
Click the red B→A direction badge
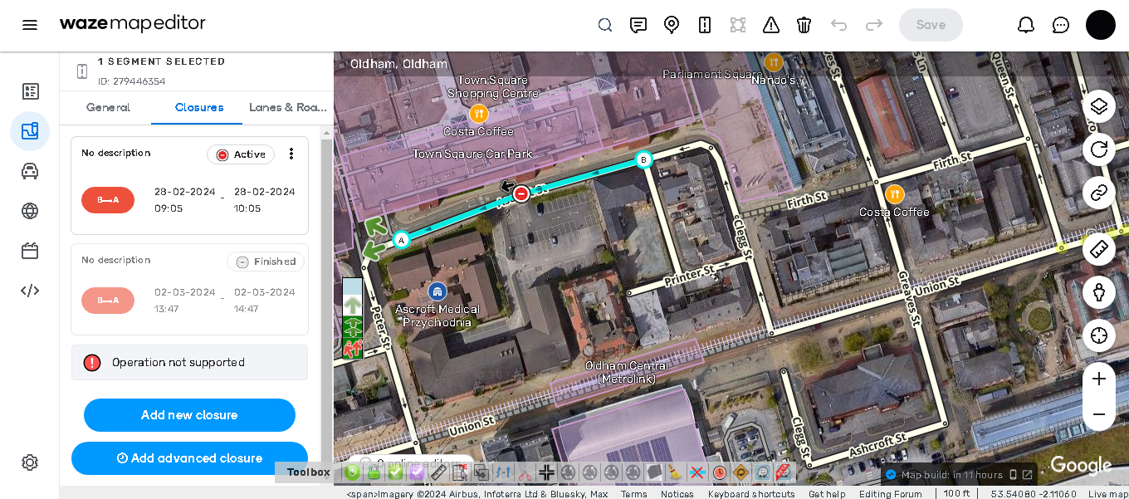coord(108,200)
